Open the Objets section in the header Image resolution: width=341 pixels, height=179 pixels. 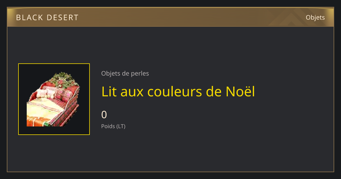pyautogui.click(x=315, y=18)
